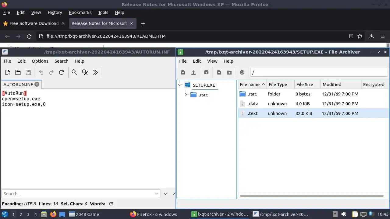The height and width of the screenshot is (219, 390).
Task: Click Extract icon in File Archiver toolbar
Action: click(206, 72)
